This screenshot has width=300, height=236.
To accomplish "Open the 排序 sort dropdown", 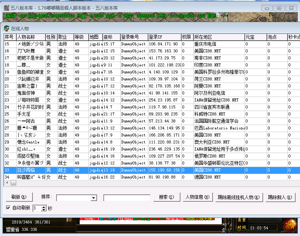I will point(94,198).
